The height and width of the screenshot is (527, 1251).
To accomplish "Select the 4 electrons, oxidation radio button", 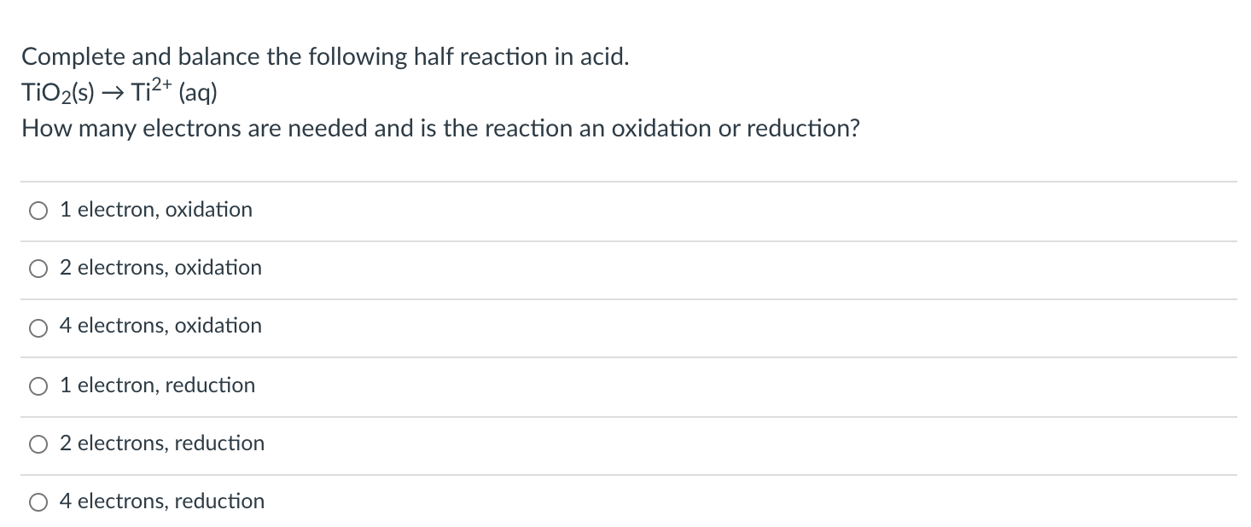I will (38, 327).
